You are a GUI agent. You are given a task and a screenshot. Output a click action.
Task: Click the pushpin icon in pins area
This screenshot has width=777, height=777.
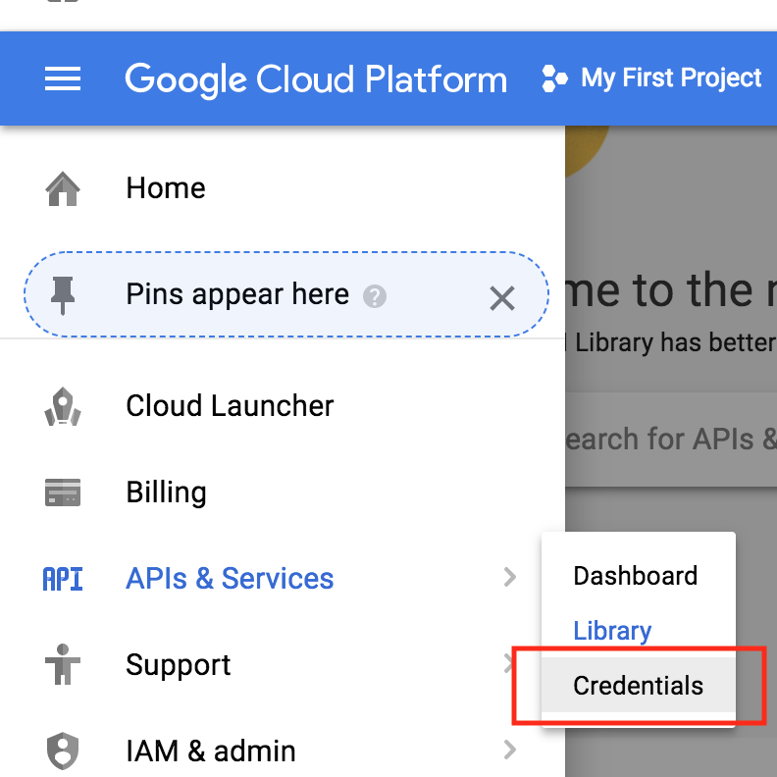point(65,294)
